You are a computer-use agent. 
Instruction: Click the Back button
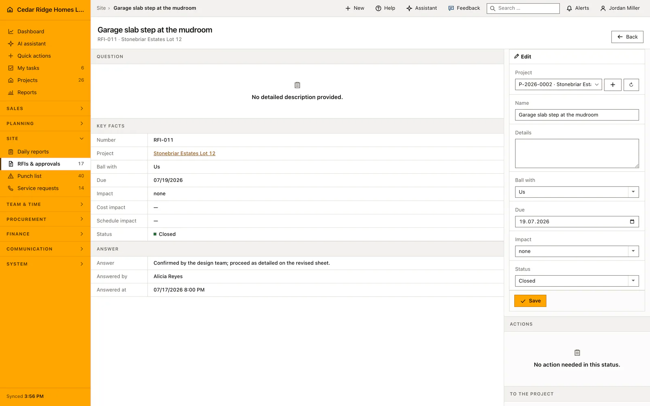click(627, 37)
